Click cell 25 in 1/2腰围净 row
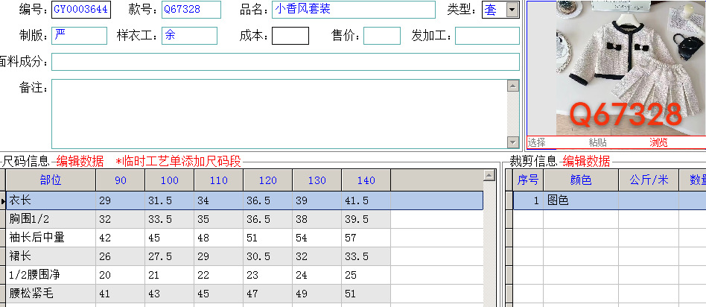This screenshot has height=307, width=706. point(366,274)
